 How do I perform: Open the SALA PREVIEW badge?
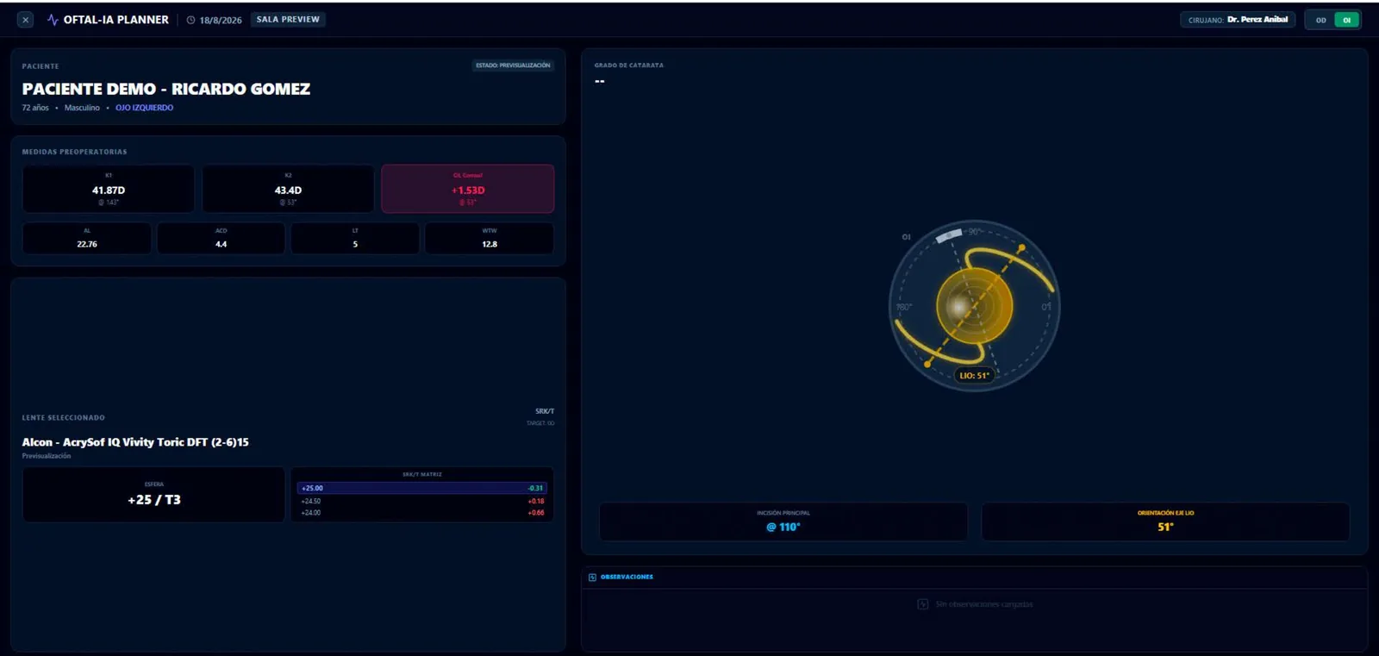coord(288,19)
